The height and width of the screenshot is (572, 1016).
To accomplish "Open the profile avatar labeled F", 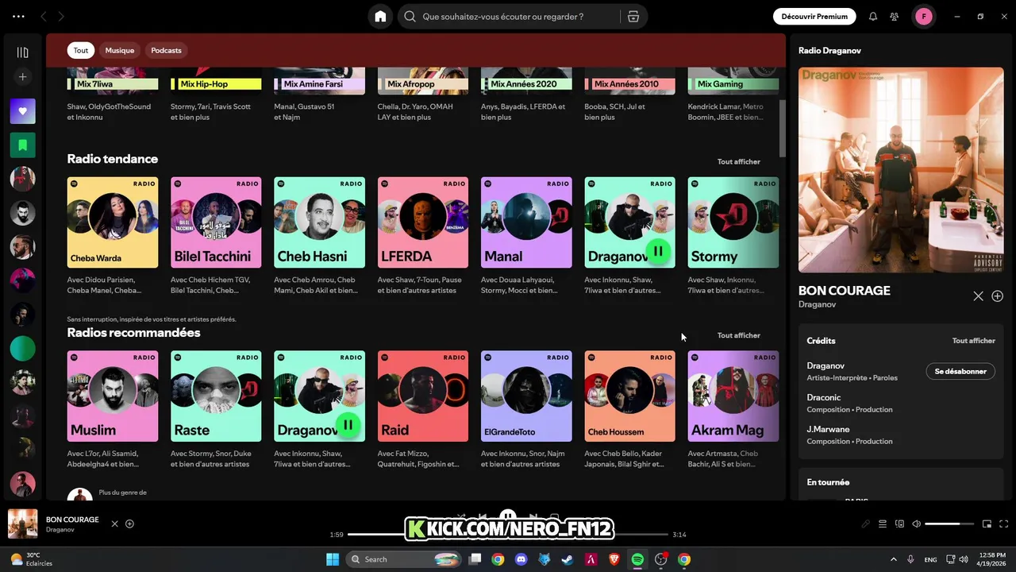I will (923, 17).
